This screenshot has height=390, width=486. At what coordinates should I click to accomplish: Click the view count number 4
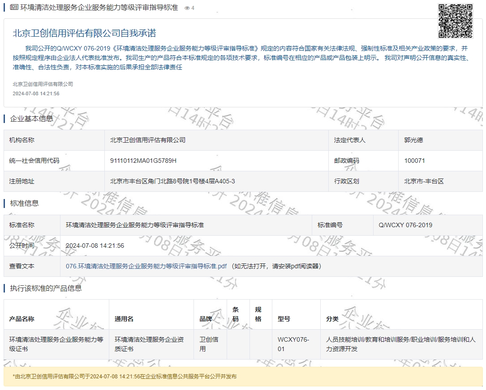193,8
